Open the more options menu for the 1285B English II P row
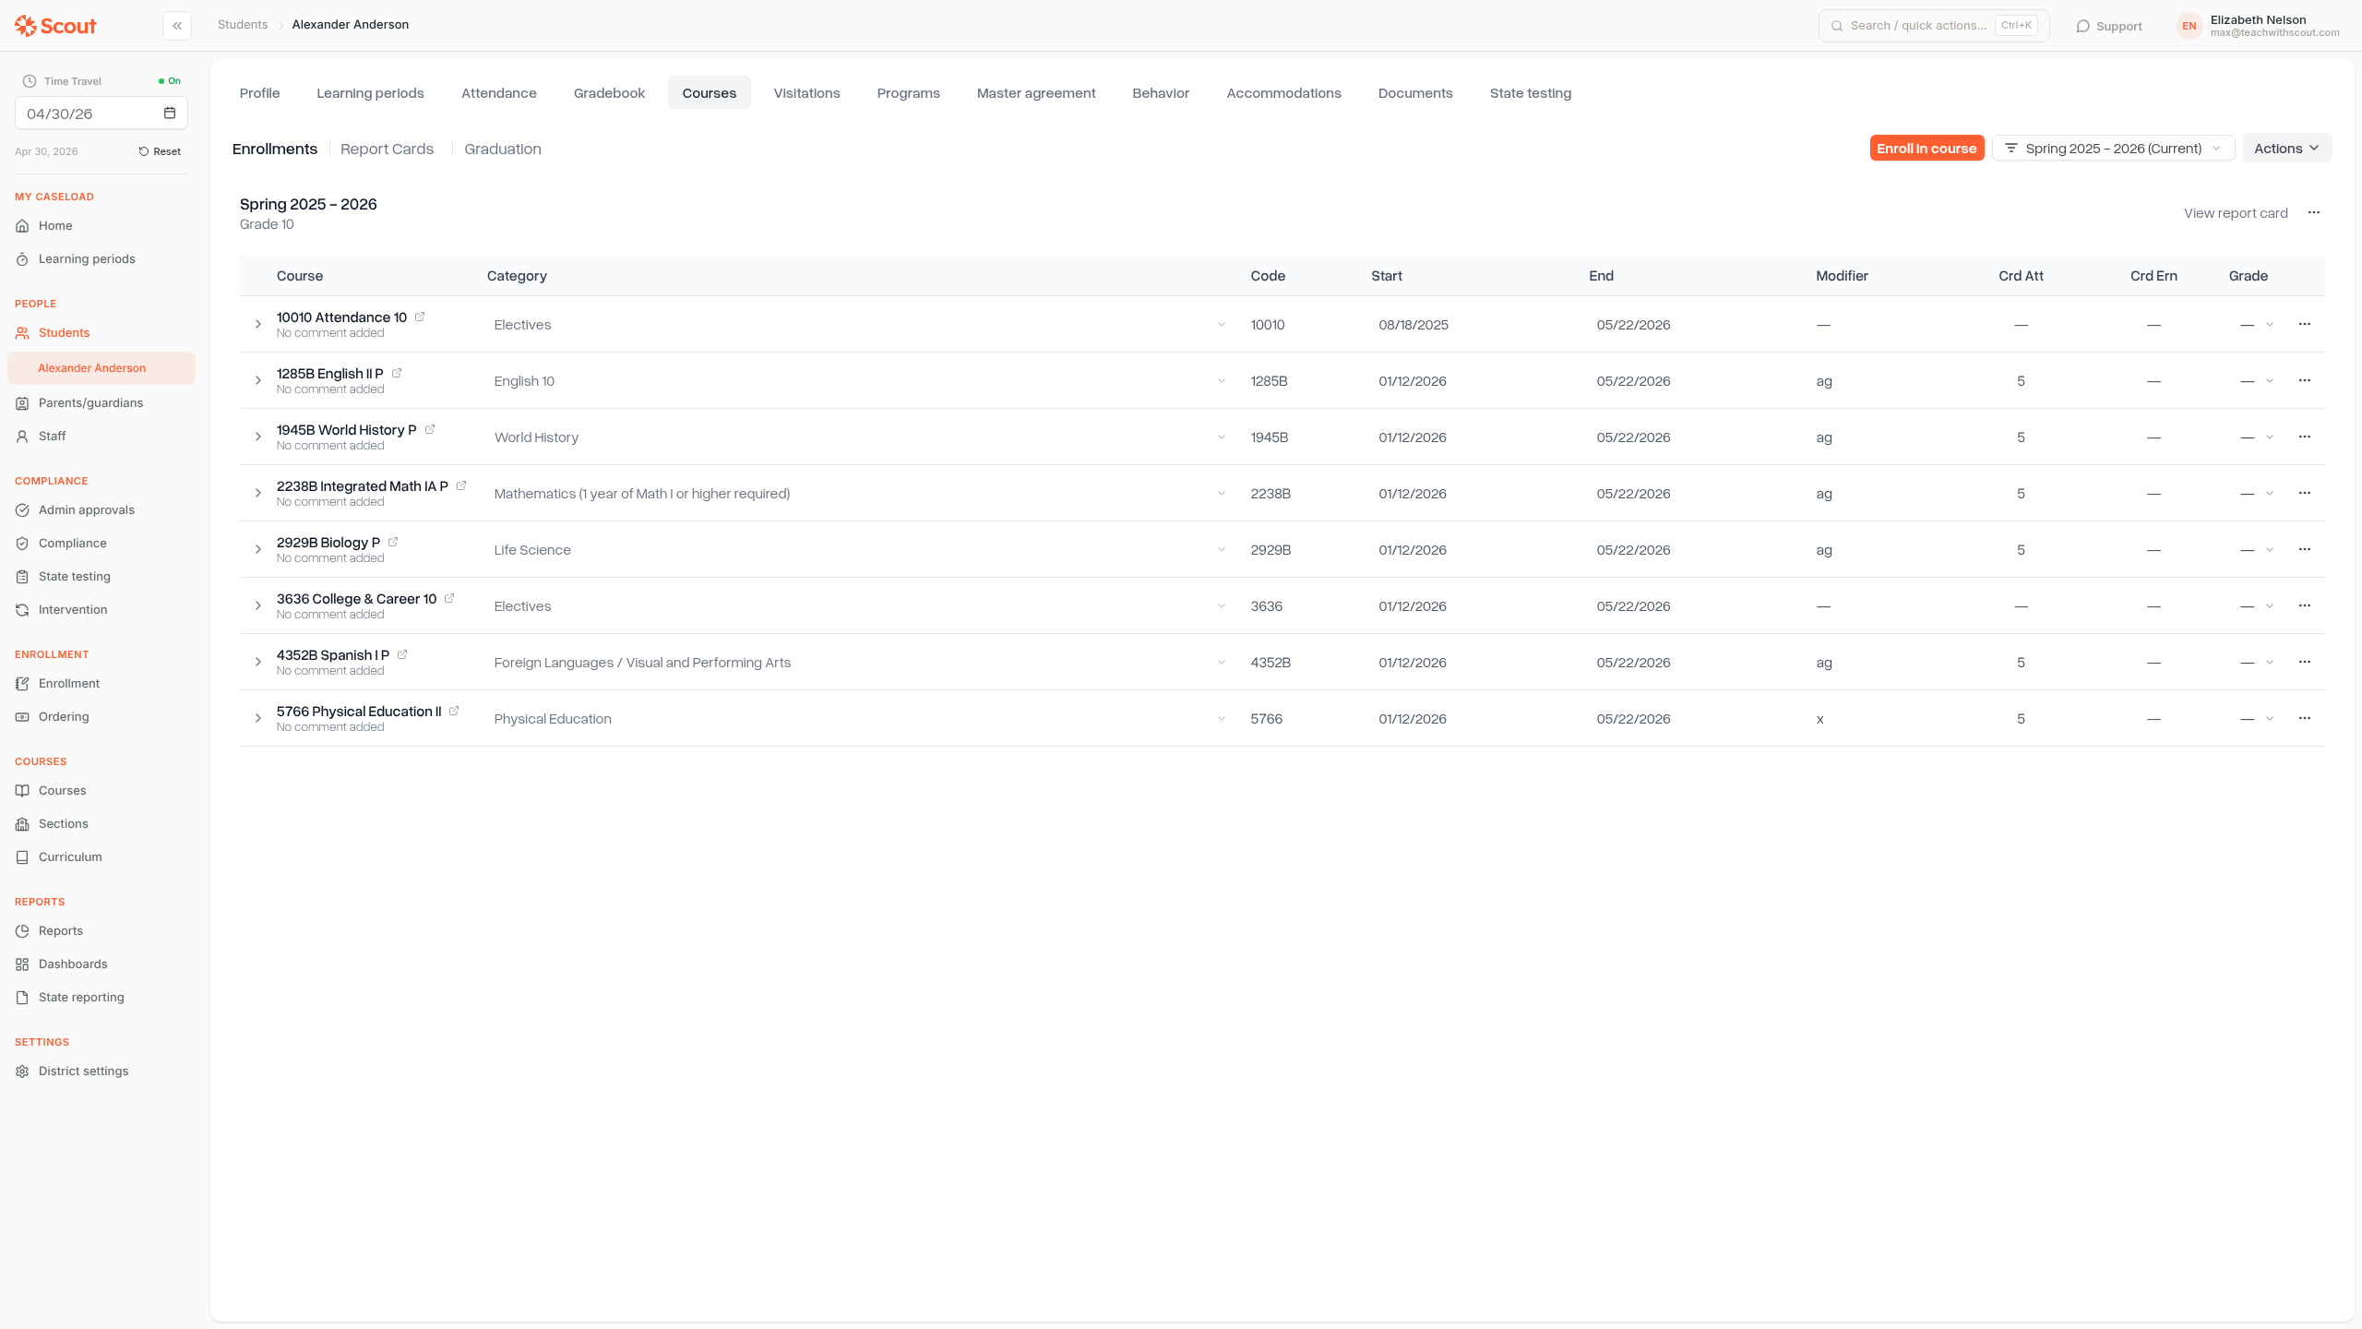The image size is (2362, 1329). pyautogui.click(x=2305, y=380)
